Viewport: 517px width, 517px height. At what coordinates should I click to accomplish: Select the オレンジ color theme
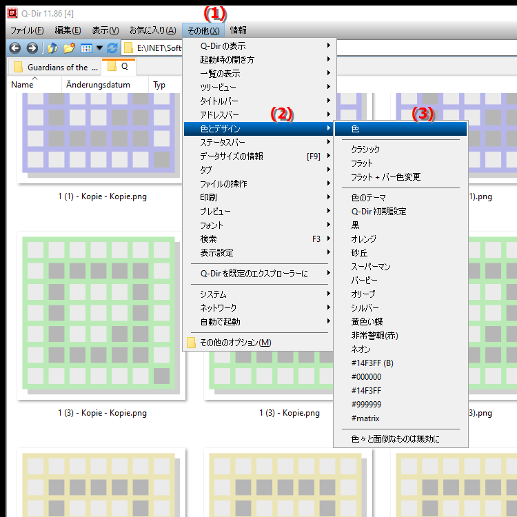(365, 239)
